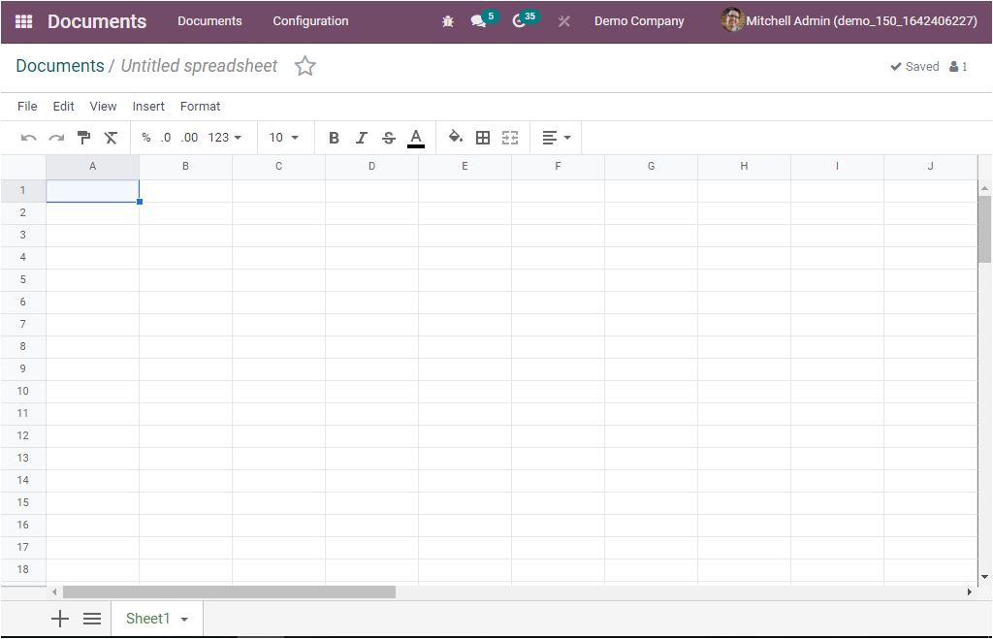Click the crossed tools icon in the navbar
Screen dimensions: 993x639
[563, 21]
